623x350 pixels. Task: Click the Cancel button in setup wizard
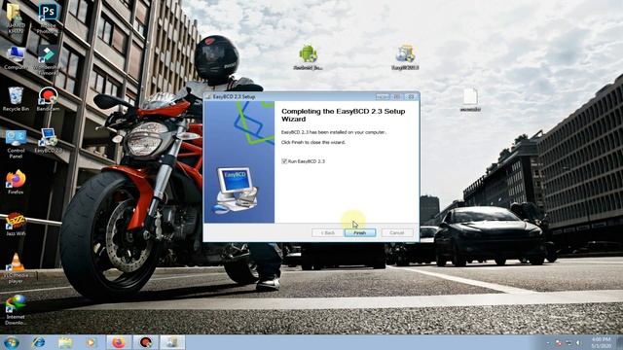click(396, 233)
